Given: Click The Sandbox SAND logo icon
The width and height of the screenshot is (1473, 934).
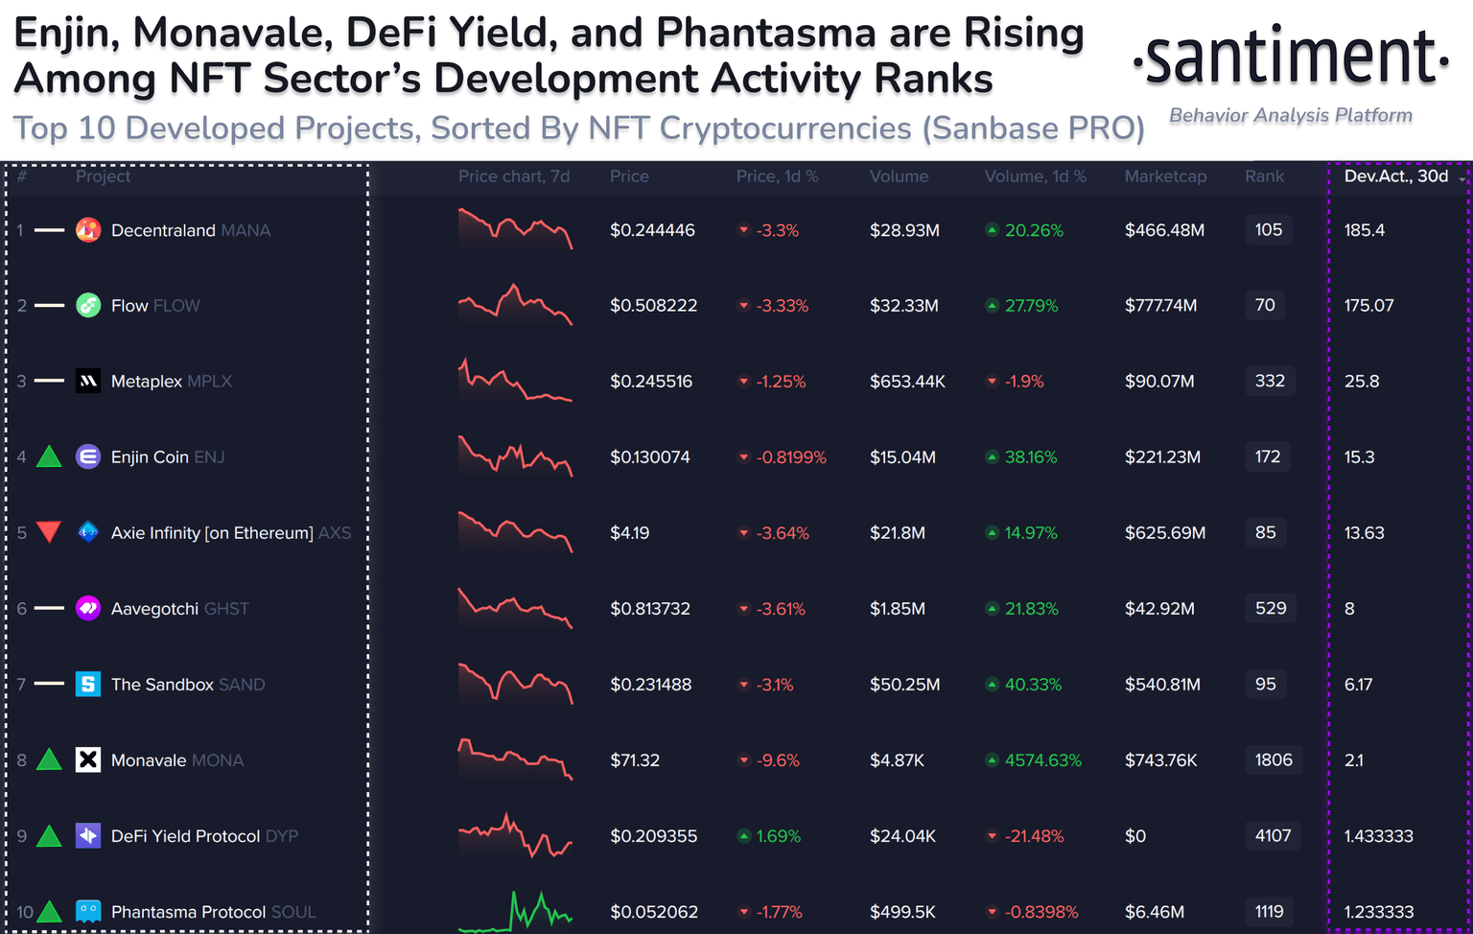Looking at the screenshot, I should coord(88,684).
